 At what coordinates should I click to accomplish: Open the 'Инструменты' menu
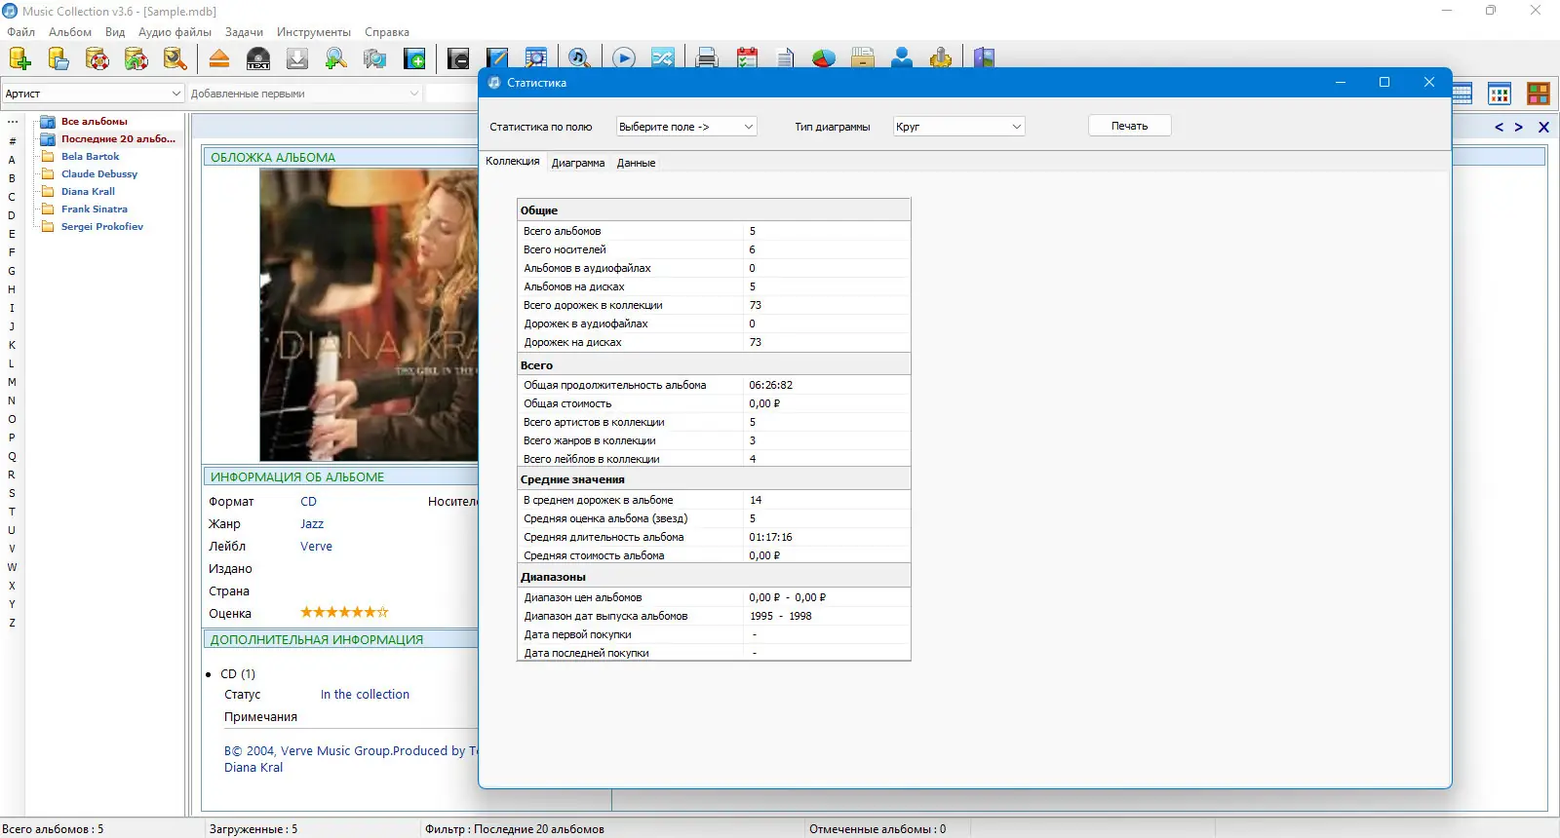click(x=313, y=32)
